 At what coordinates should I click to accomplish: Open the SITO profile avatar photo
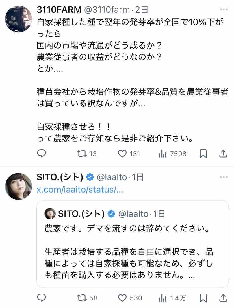[x=18, y=186]
